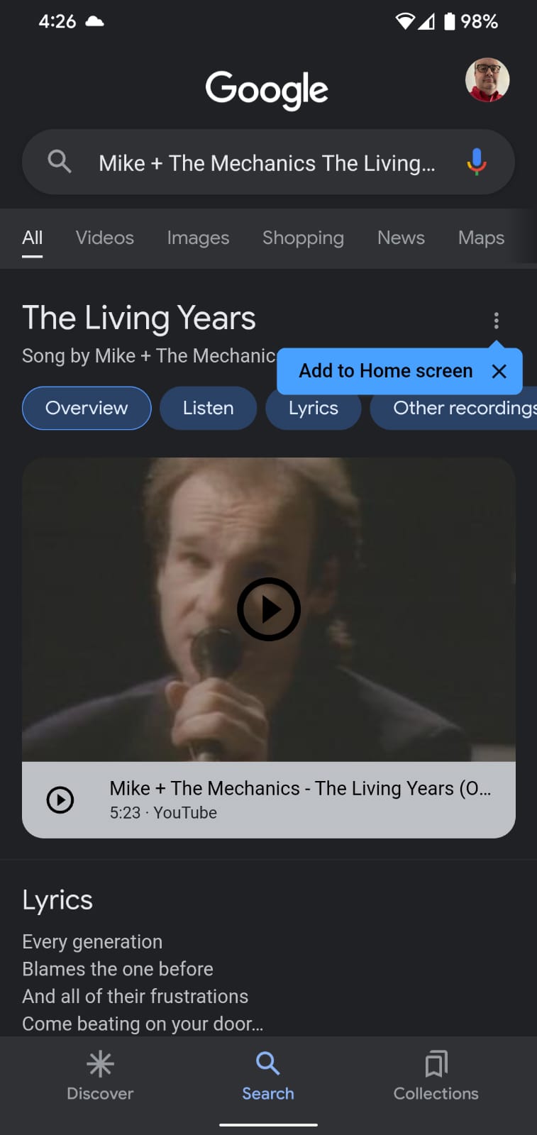
Task: Switch to the Videos results tab
Action: click(105, 238)
